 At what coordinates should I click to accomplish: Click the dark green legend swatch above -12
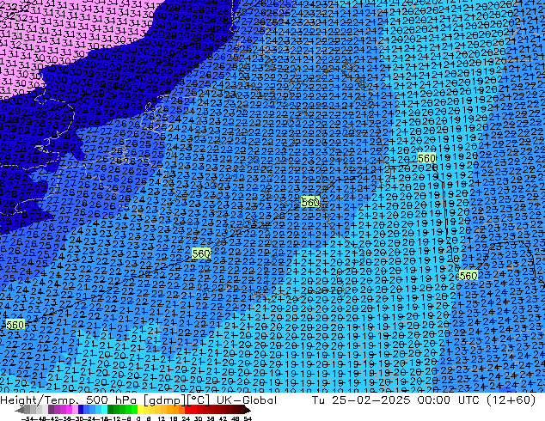[x=111, y=410]
